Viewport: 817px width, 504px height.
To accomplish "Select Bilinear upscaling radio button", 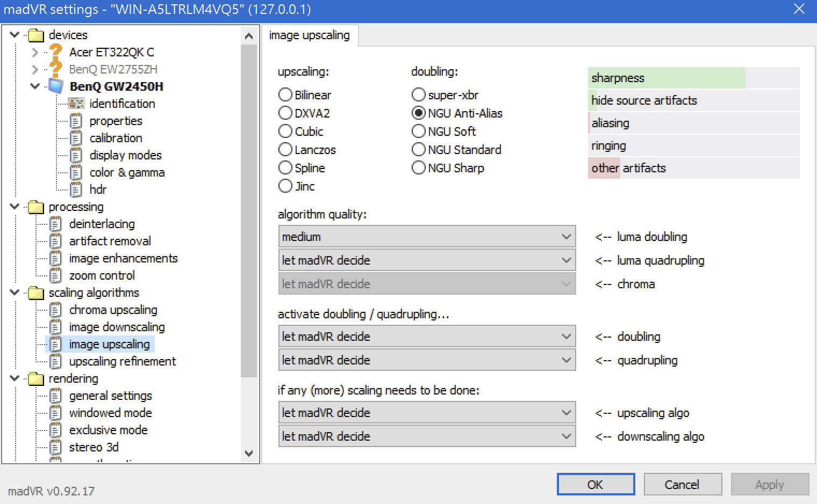I will (285, 94).
